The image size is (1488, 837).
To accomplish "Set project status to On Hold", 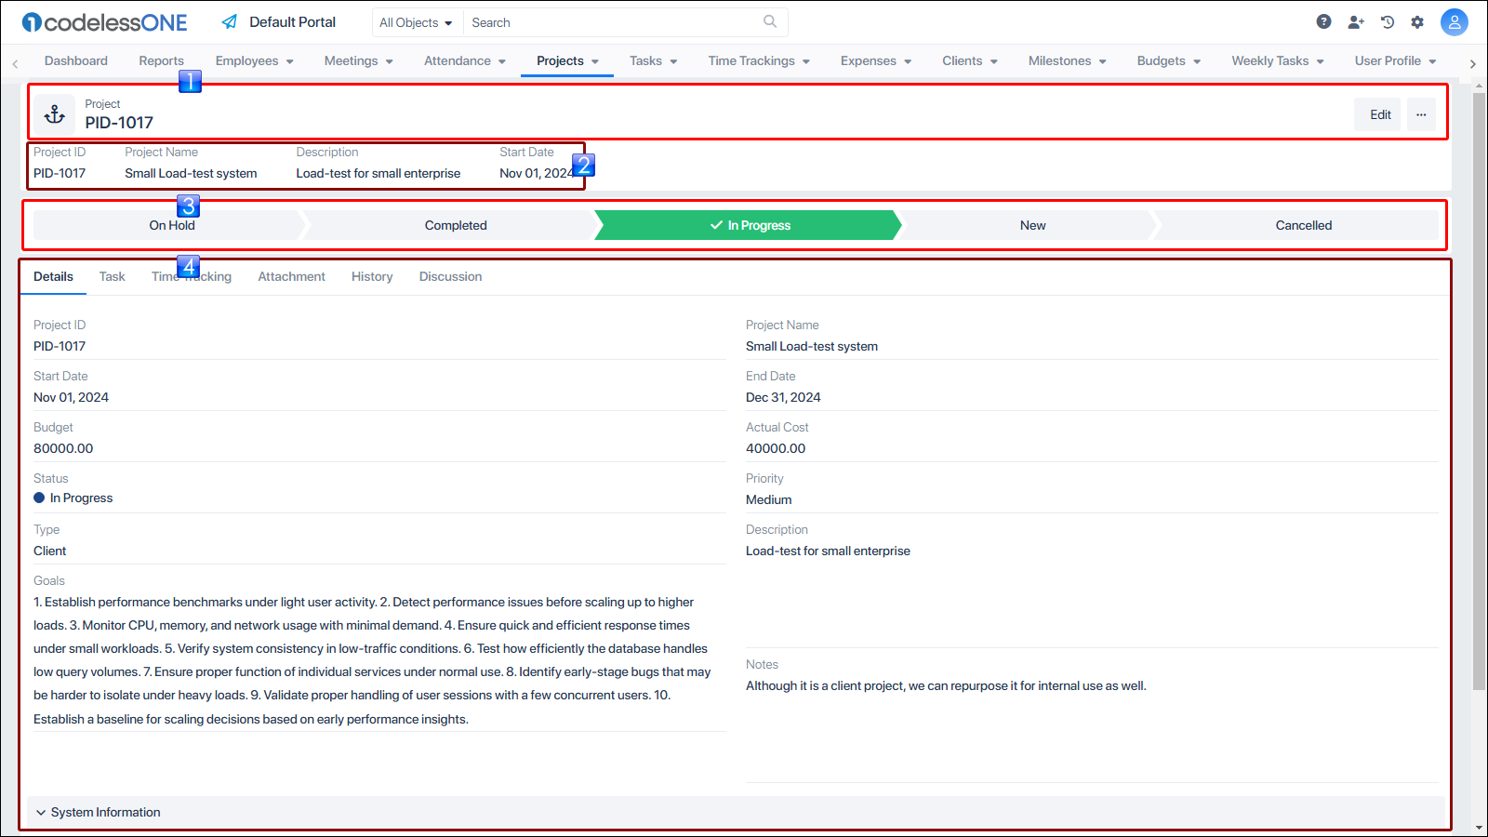I will point(172,225).
